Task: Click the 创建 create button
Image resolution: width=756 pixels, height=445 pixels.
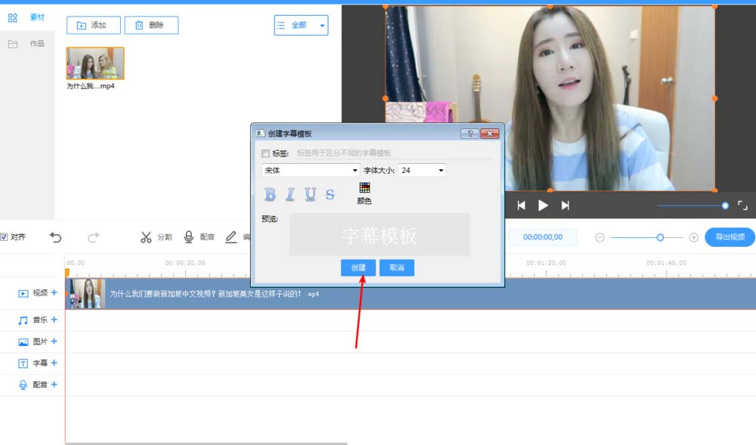Action: point(358,267)
